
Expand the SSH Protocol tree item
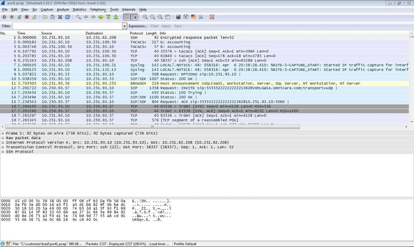tap(2, 151)
